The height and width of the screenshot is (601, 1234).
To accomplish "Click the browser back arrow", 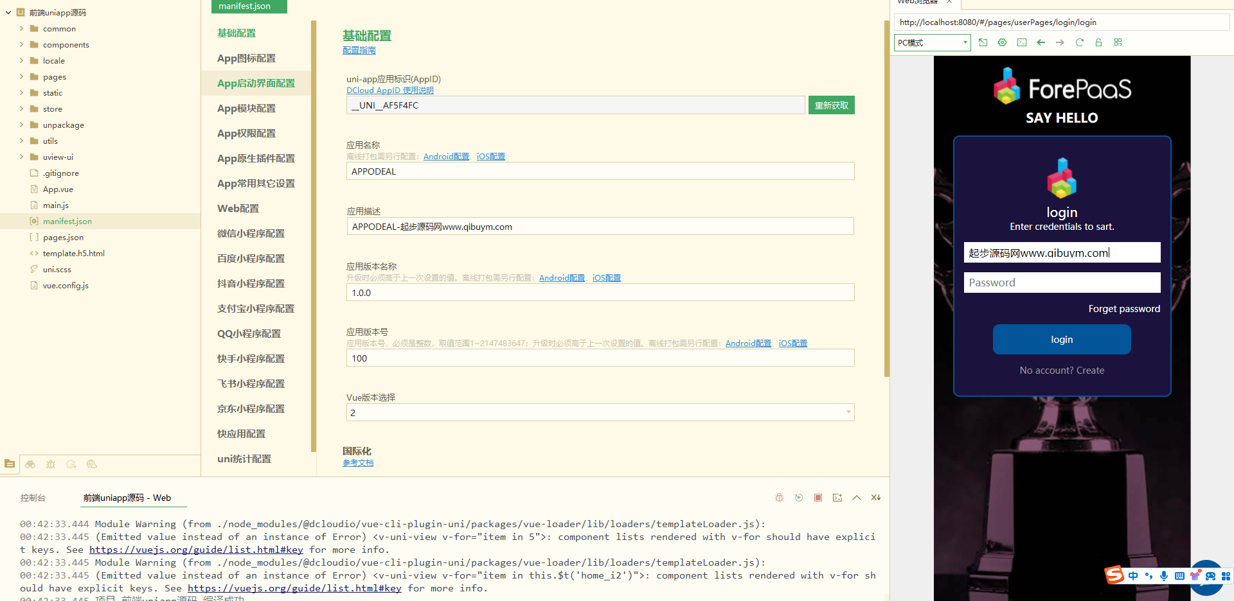I will [1041, 42].
